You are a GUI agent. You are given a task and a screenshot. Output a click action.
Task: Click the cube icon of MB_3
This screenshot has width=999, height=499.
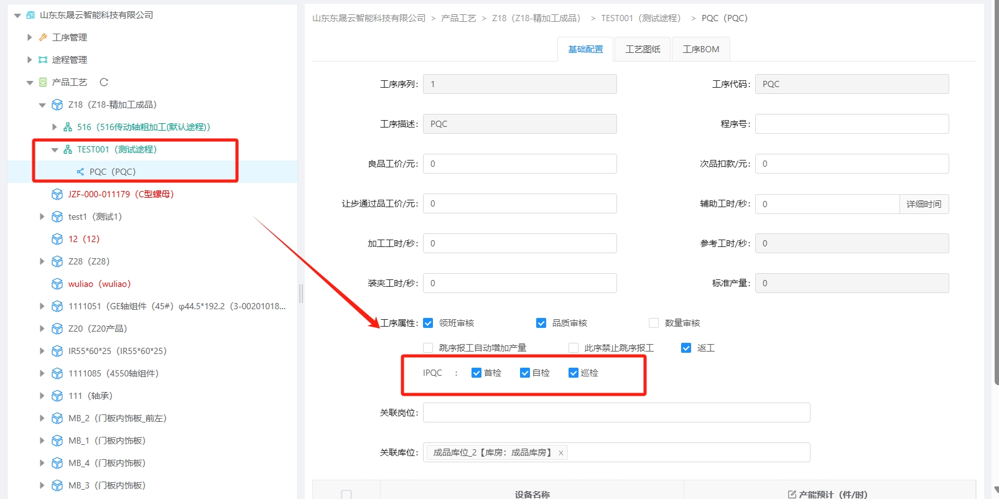[57, 485]
